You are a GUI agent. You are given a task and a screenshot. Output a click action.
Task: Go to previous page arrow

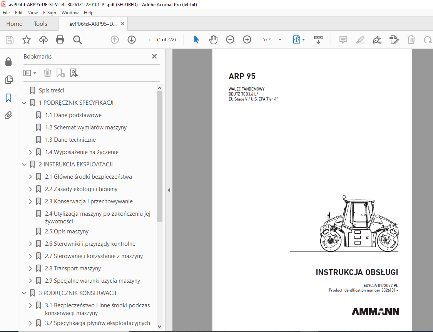[115, 40]
